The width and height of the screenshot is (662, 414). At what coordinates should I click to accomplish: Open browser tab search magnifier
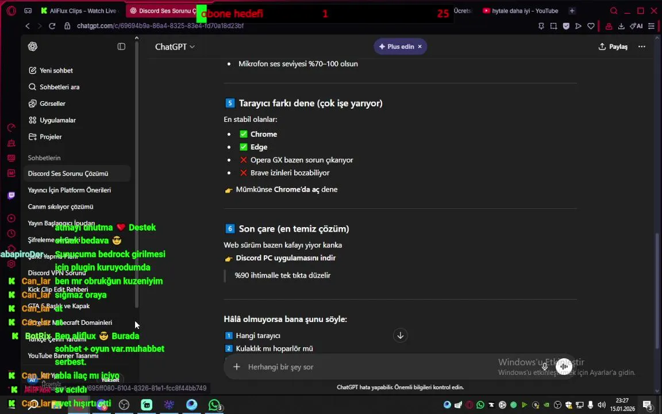pyautogui.click(x=614, y=11)
